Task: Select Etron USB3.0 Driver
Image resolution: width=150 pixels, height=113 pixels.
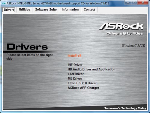Action: click(x=82, y=83)
